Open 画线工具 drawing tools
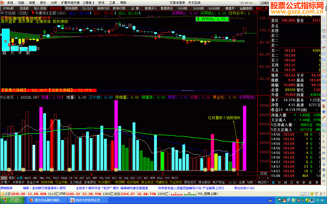327x204 pixels. [x=262, y=8]
